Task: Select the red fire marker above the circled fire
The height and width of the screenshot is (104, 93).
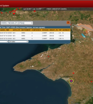Action: click(73, 73)
